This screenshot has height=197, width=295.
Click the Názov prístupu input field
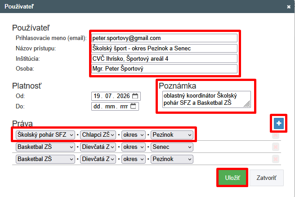pyautogui.click(x=164, y=49)
